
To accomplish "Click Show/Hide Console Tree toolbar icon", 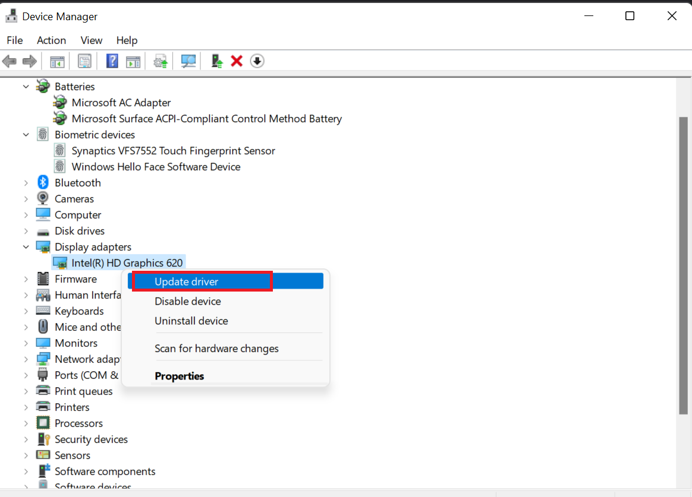I will click(x=57, y=61).
